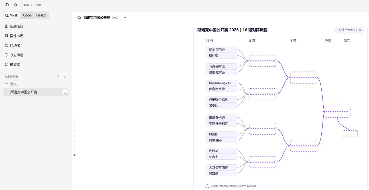
Task: Select the 刘宏宇 player box
Action: [221, 157]
